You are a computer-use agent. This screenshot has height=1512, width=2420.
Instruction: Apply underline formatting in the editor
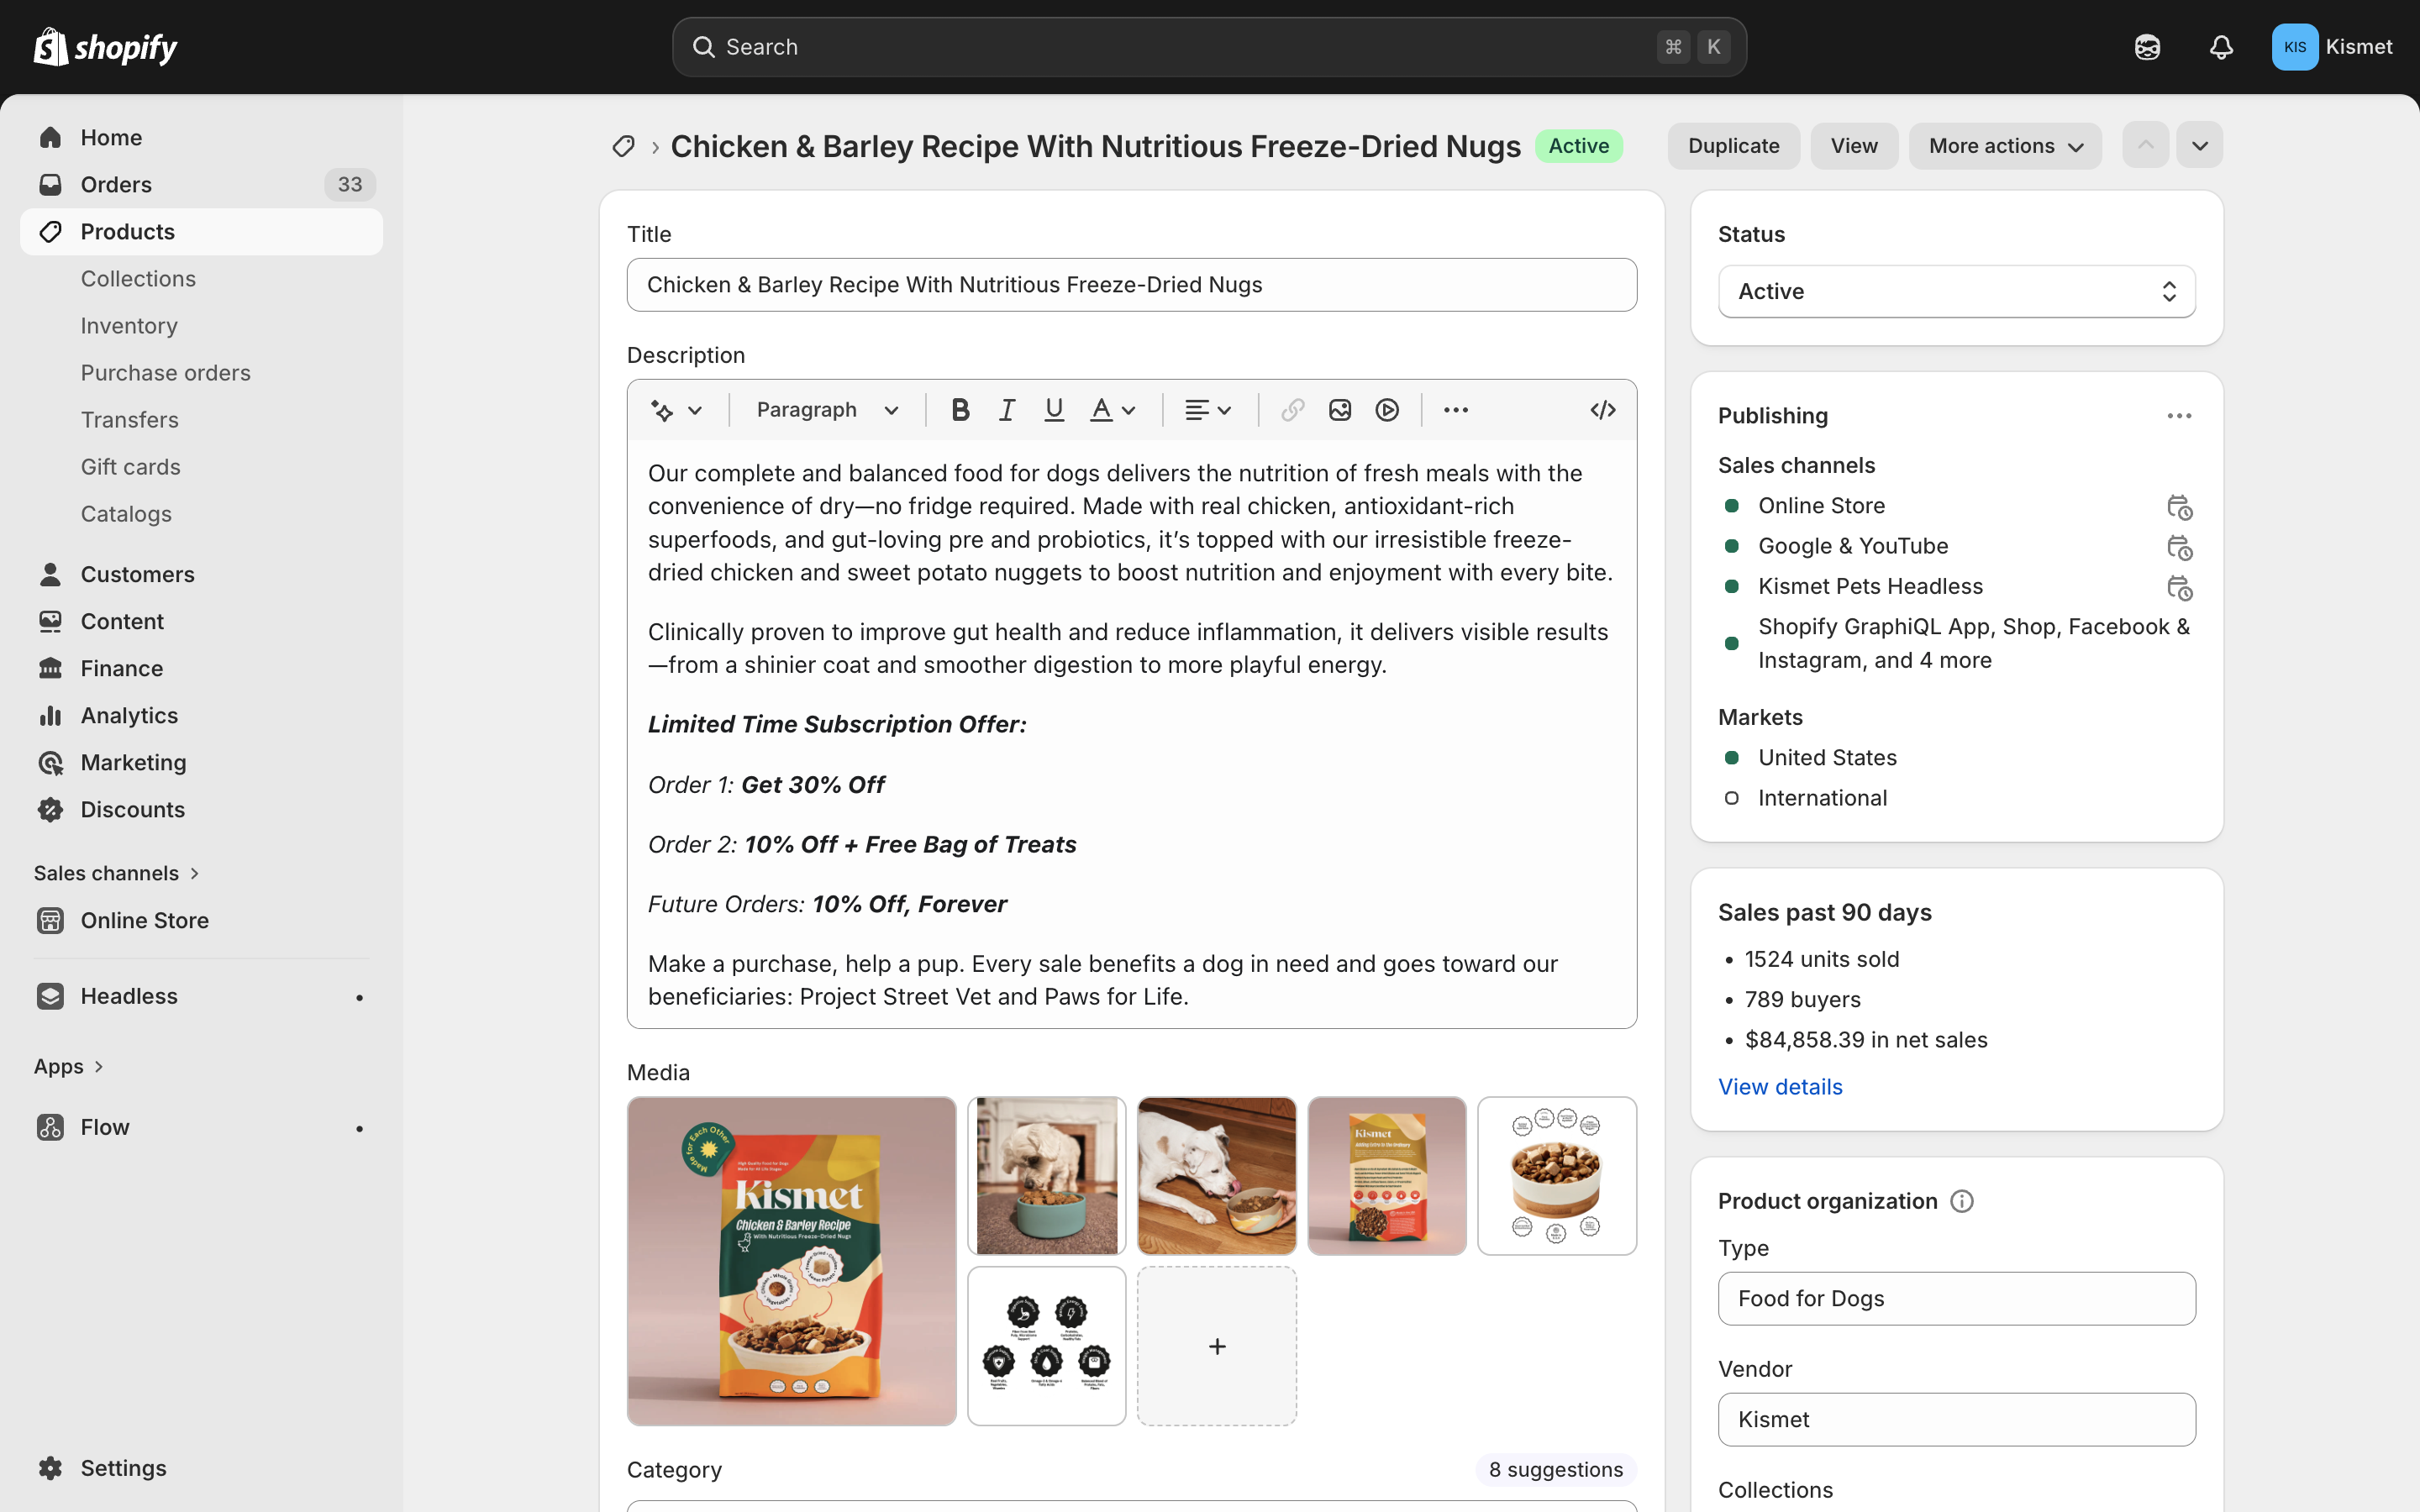point(1053,409)
